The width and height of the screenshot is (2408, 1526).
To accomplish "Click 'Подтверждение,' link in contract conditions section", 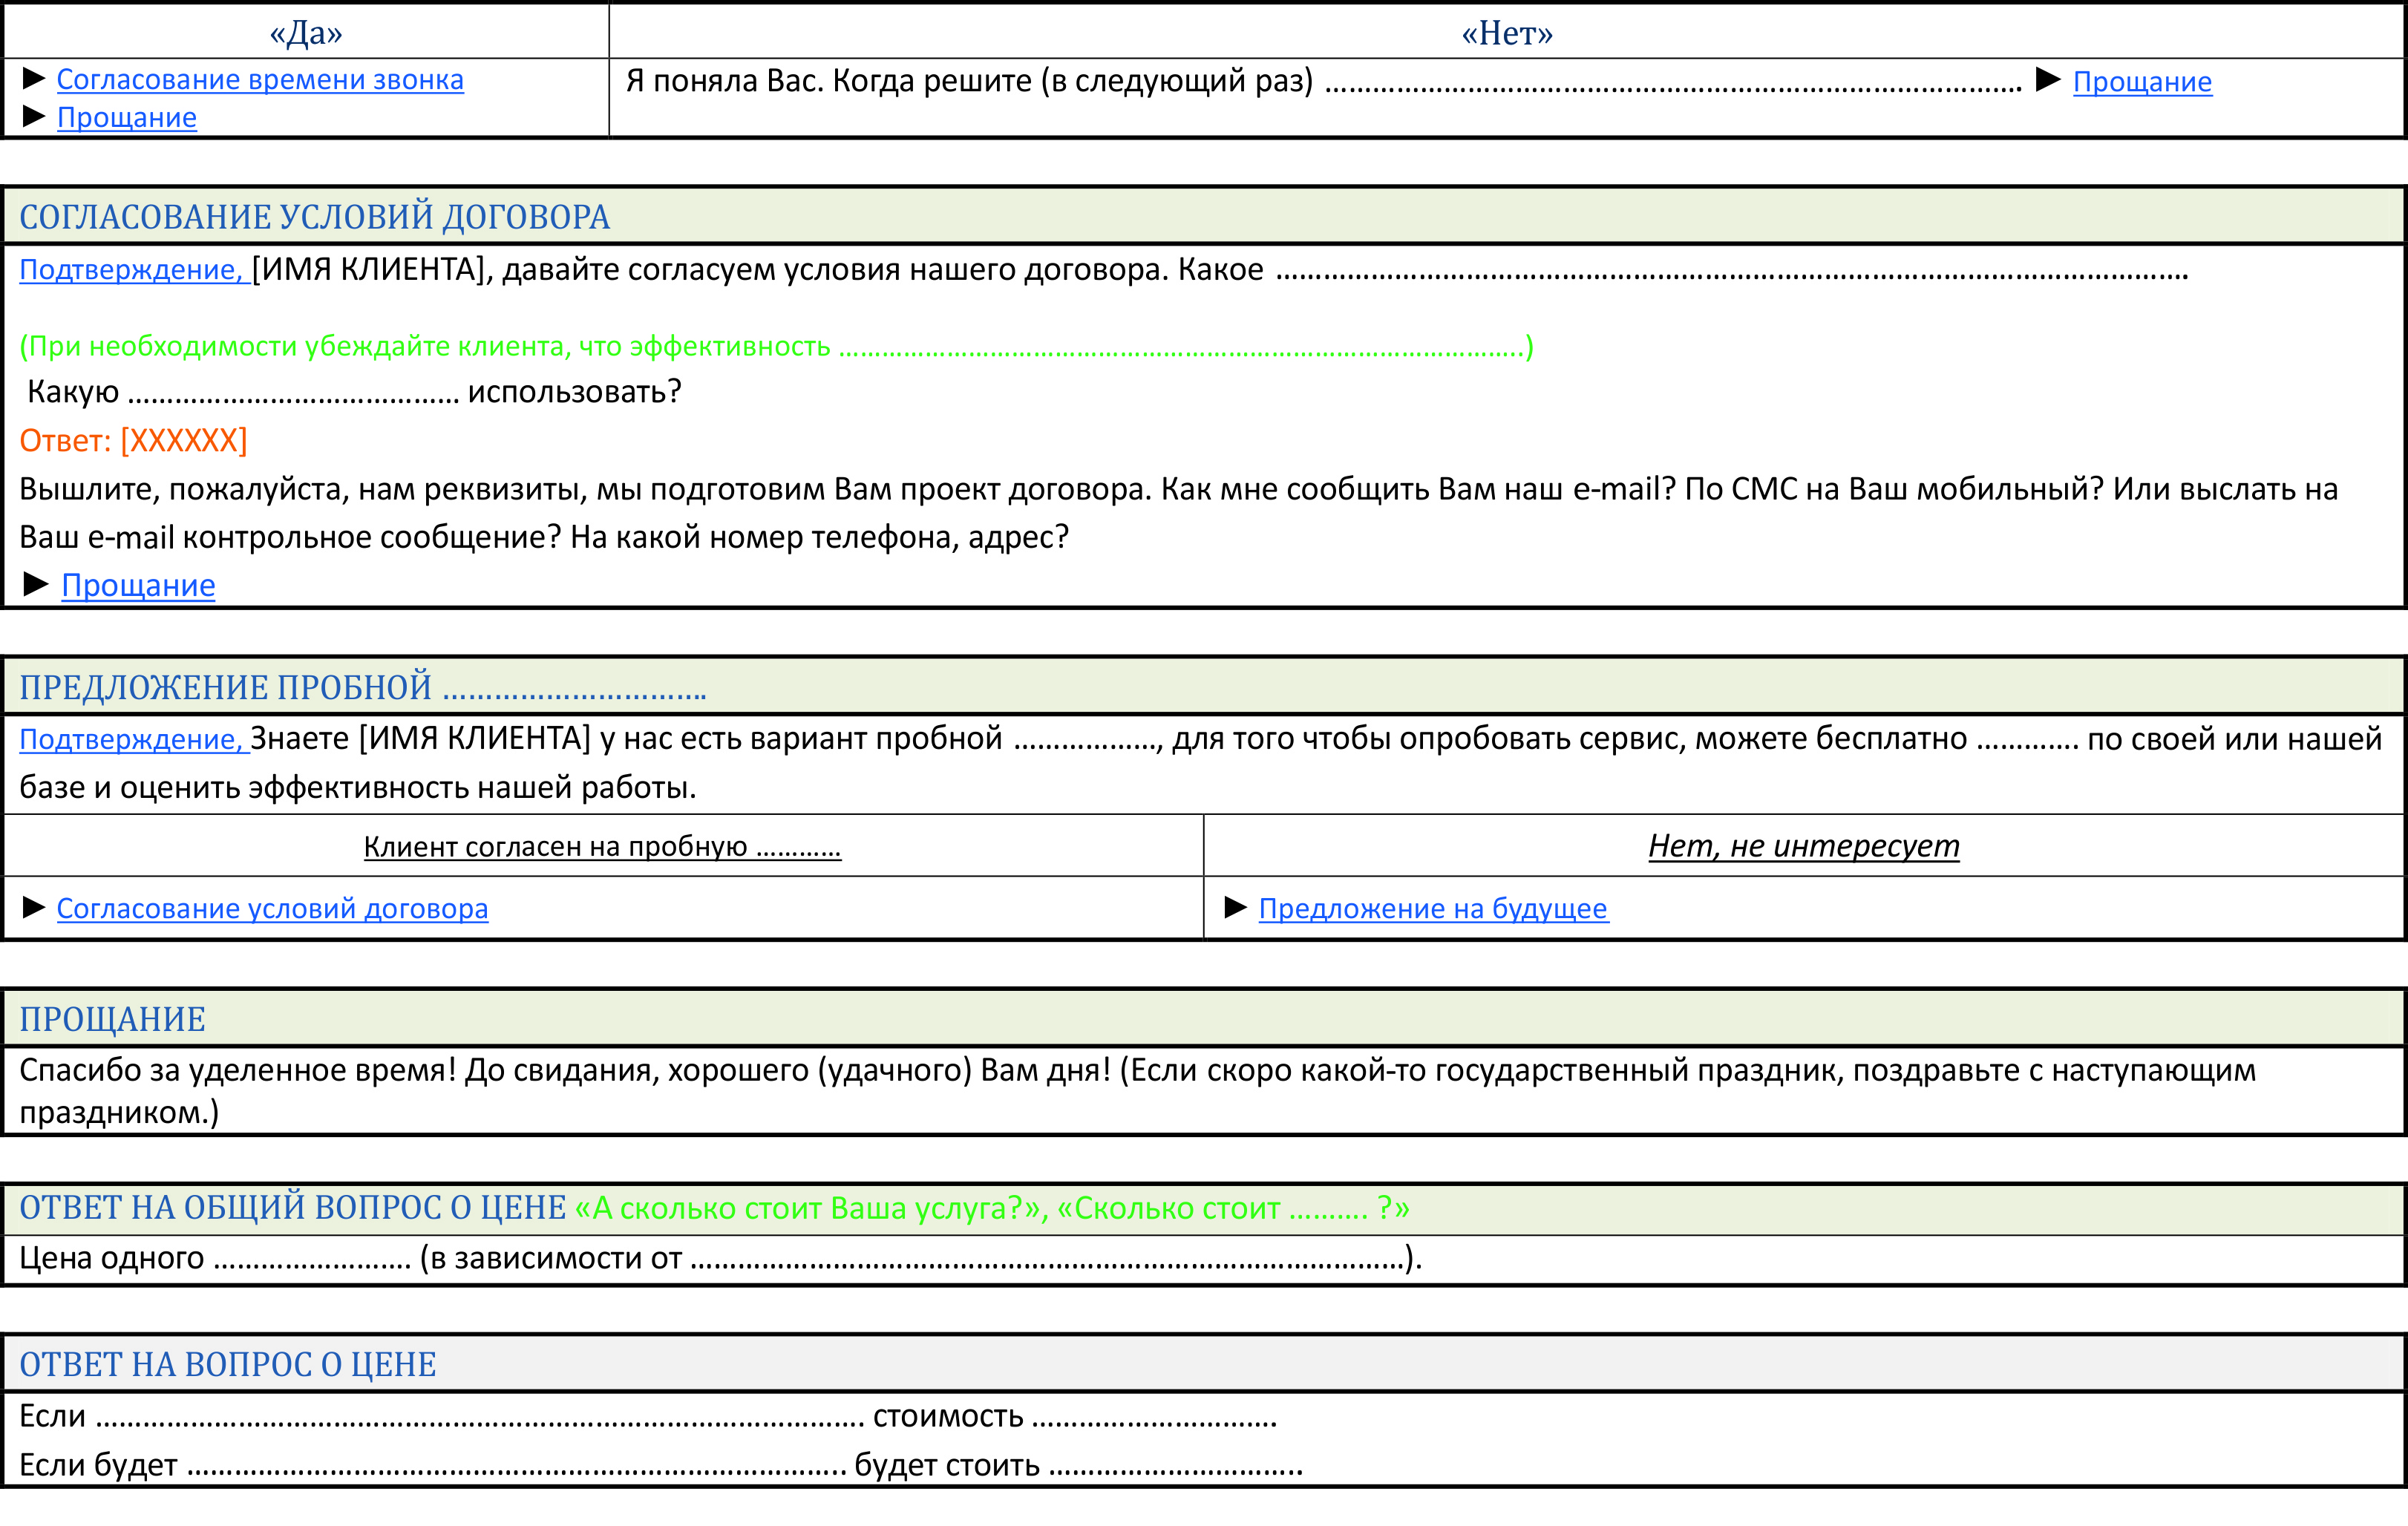I will pos(131,270).
